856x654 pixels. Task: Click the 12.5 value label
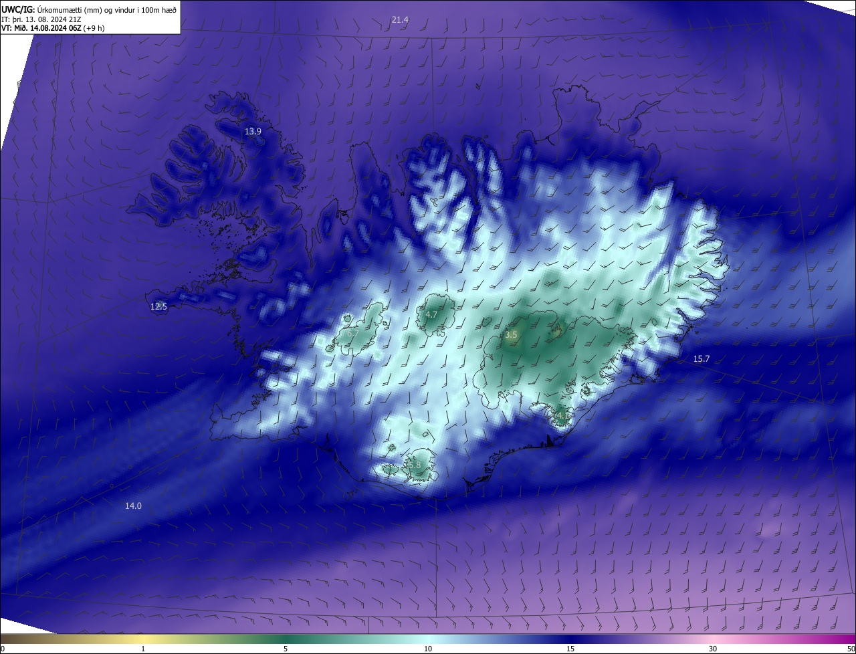pos(158,306)
